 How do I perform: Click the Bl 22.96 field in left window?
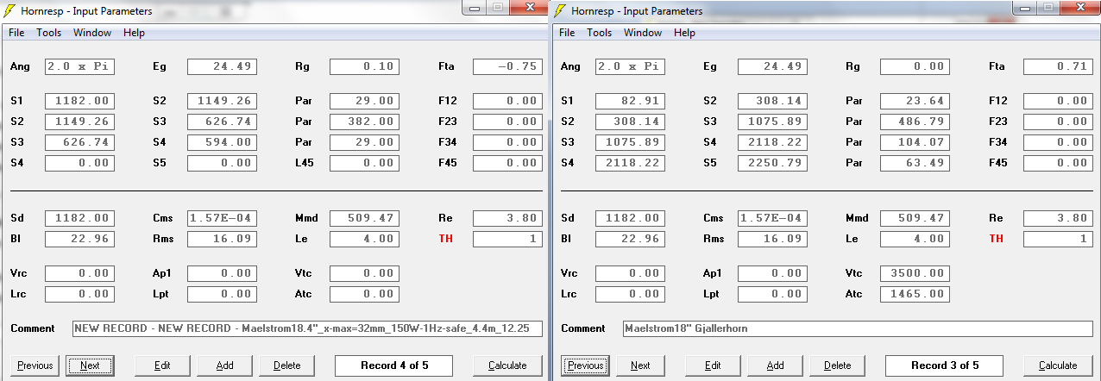coord(79,239)
